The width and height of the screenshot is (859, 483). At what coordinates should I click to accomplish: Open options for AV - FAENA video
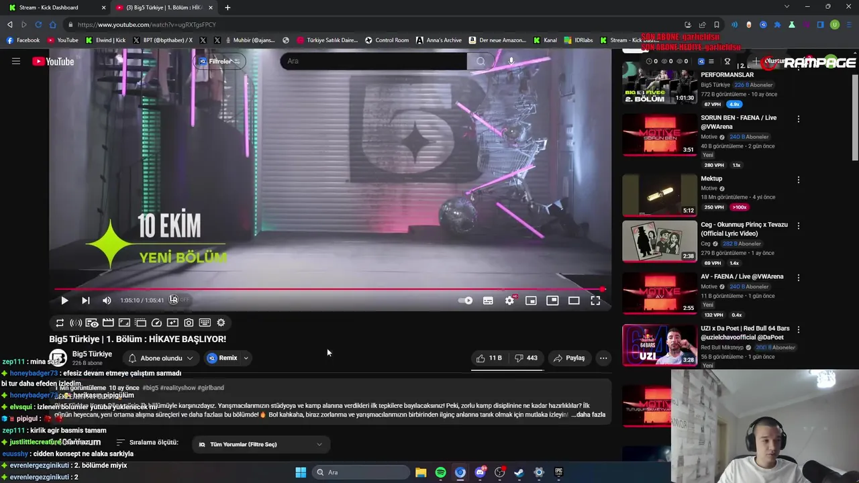798,278
